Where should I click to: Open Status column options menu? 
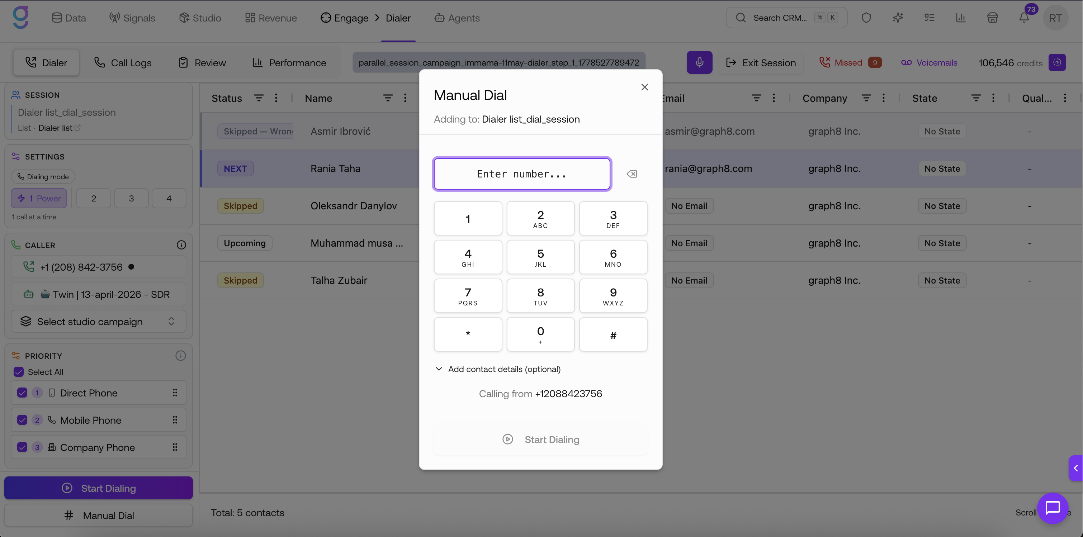276,98
